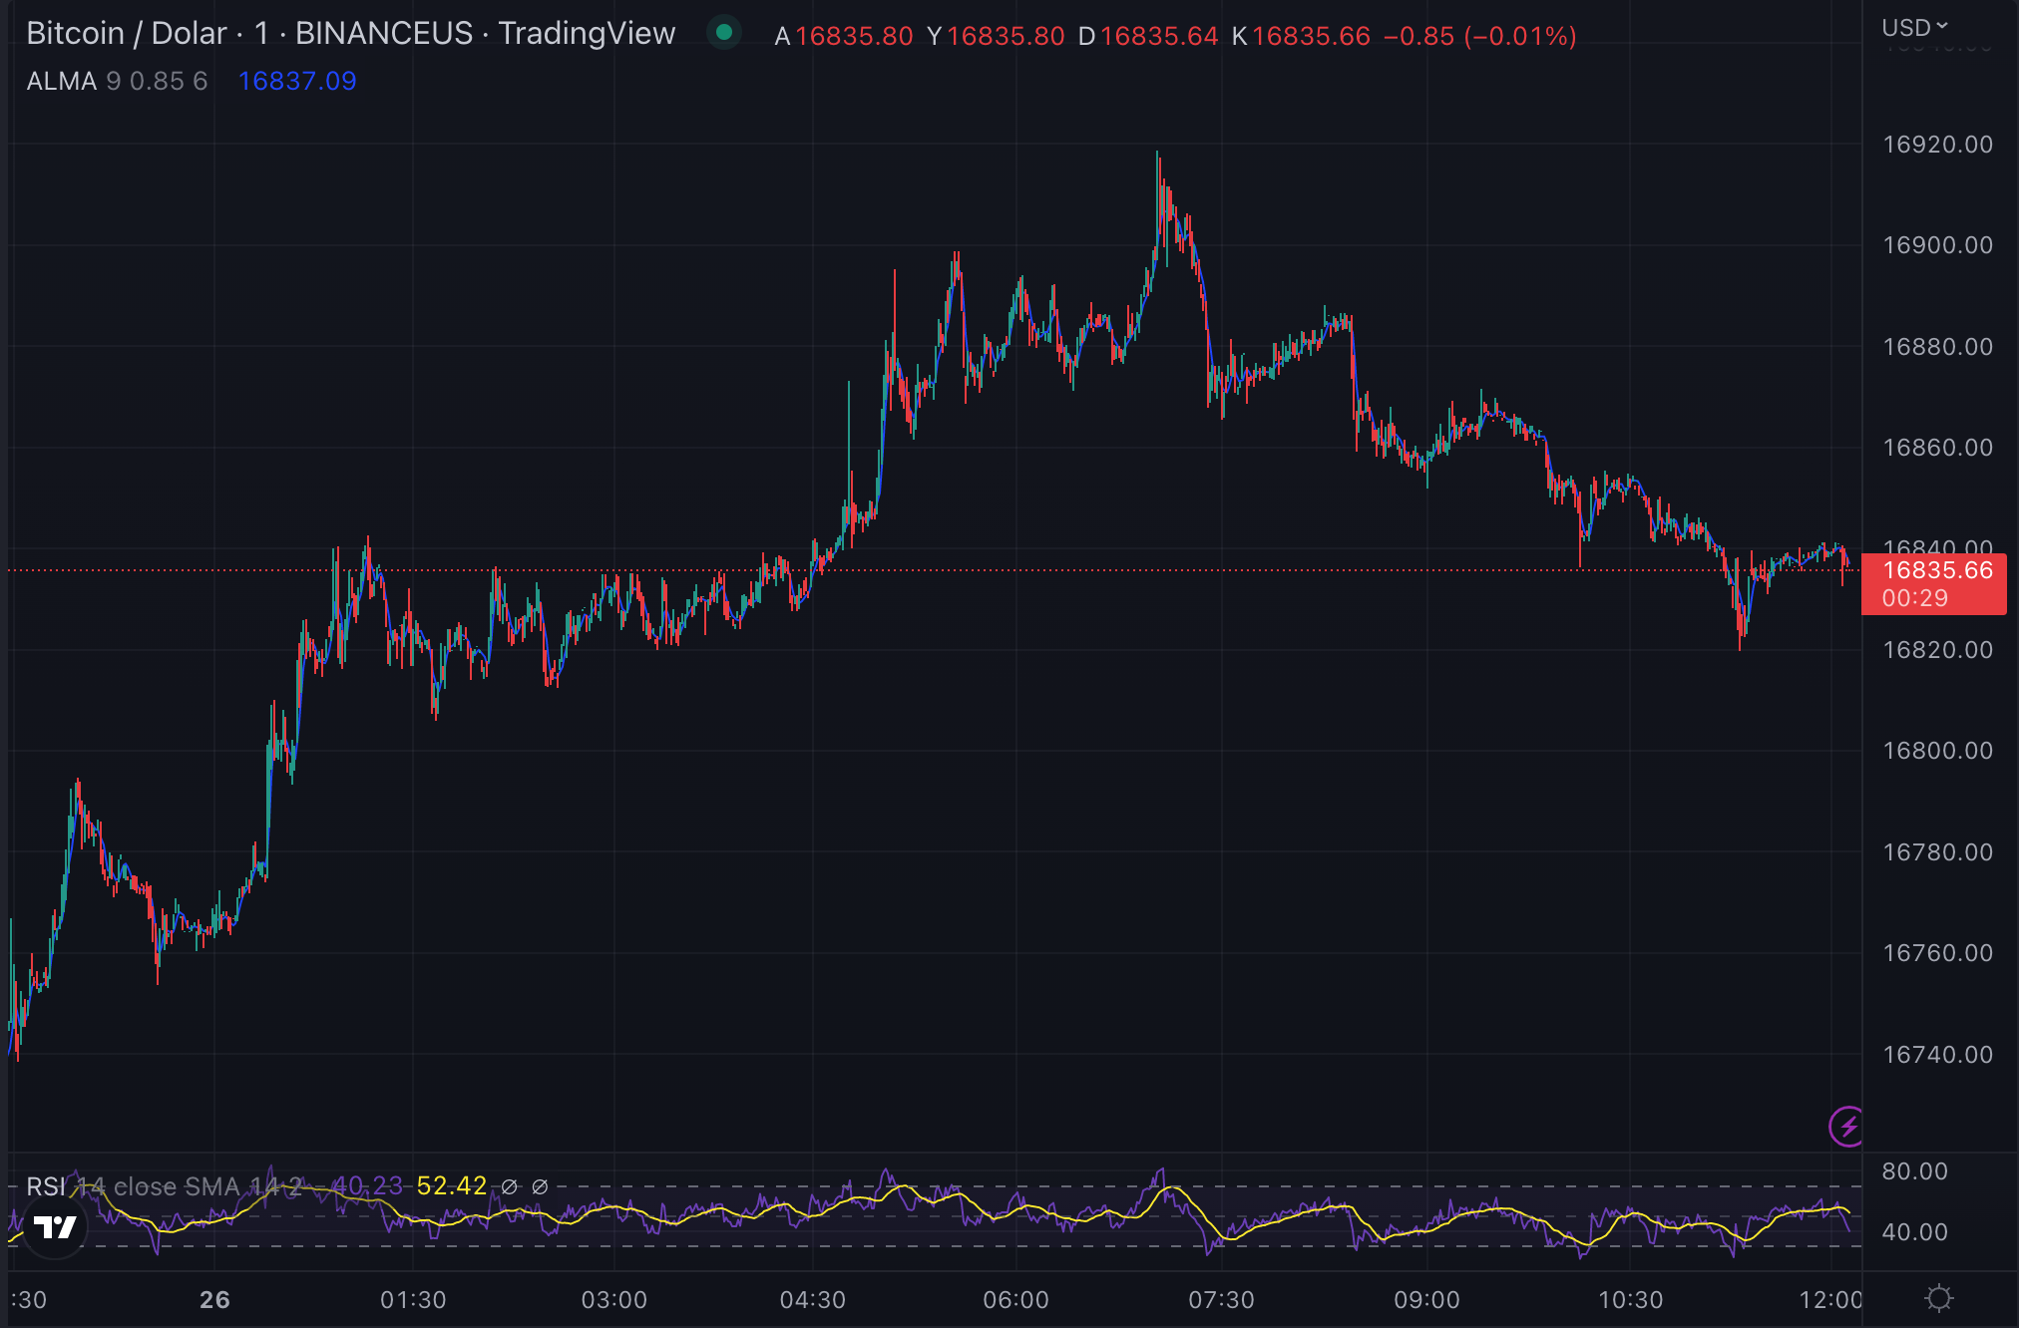The width and height of the screenshot is (2019, 1328).
Task: Click the 16760.00 price axis label
Action: [x=1937, y=953]
